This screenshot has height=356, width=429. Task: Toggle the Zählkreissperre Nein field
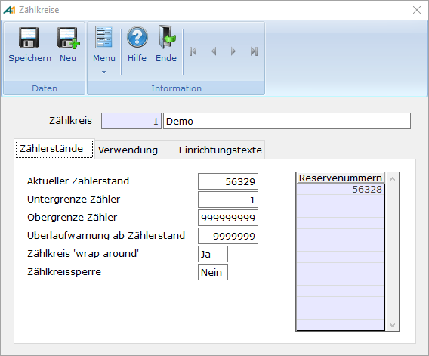(x=213, y=272)
